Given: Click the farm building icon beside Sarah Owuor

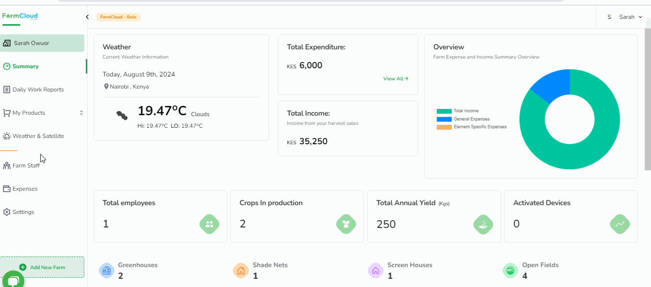Looking at the screenshot, I should (x=7, y=43).
